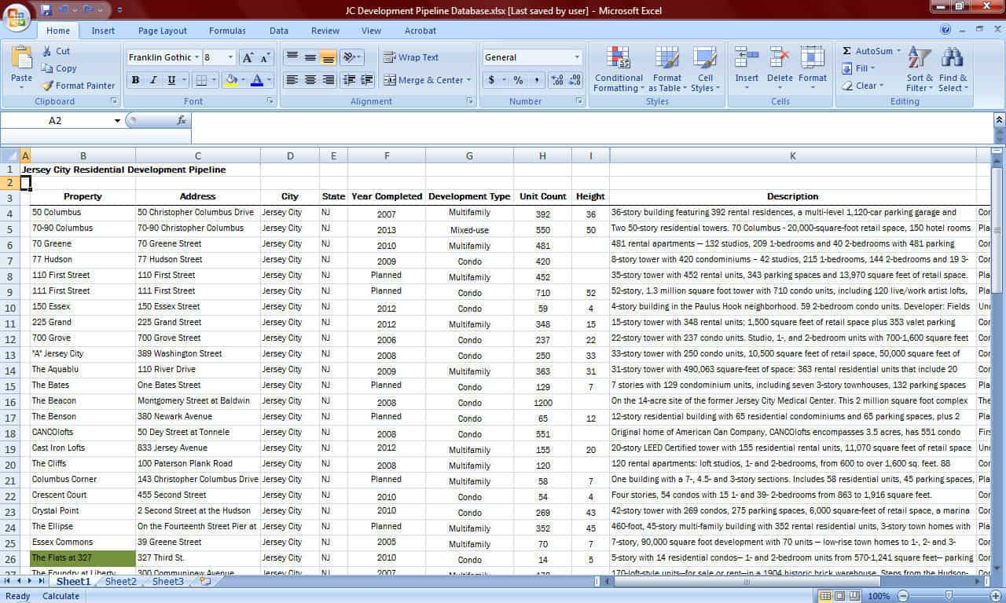Switch to Page Break Preview in status bar
Screen dimensions: 1006x603
(x=854, y=596)
